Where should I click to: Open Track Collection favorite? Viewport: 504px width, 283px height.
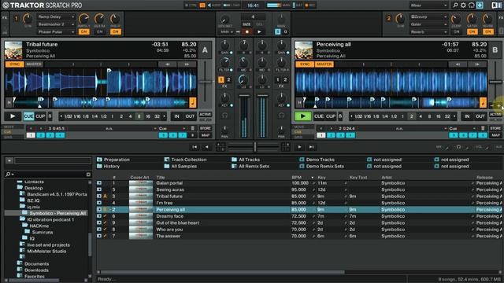[x=189, y=160]
